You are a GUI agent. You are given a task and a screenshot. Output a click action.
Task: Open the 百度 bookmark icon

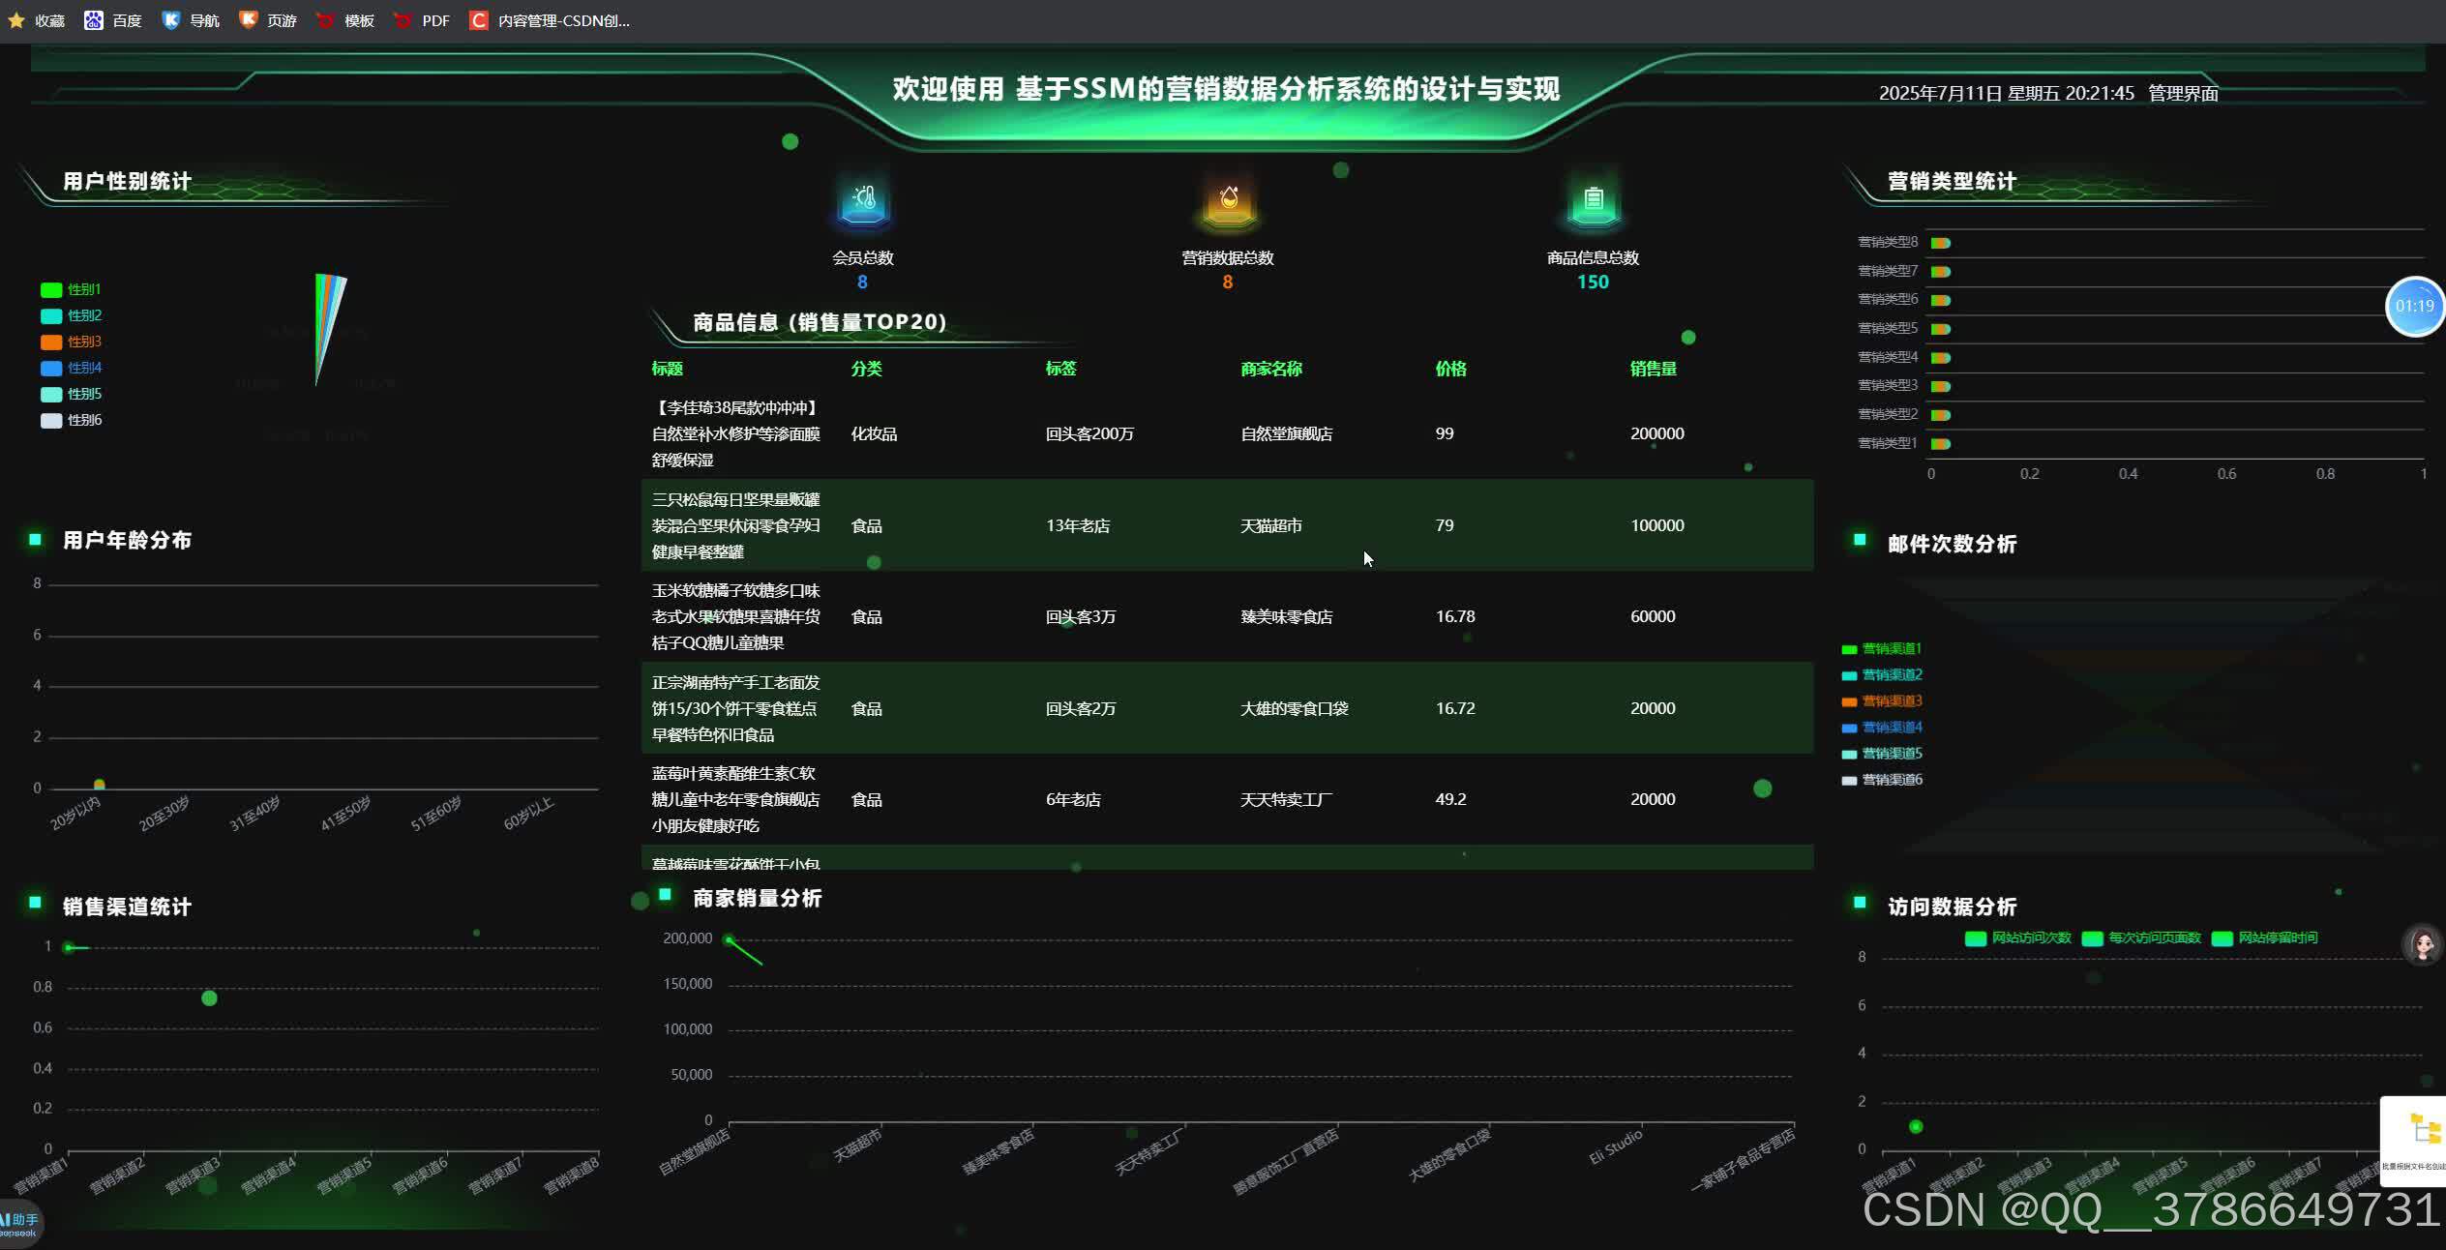pyautogui.click(x=94, y=20)
